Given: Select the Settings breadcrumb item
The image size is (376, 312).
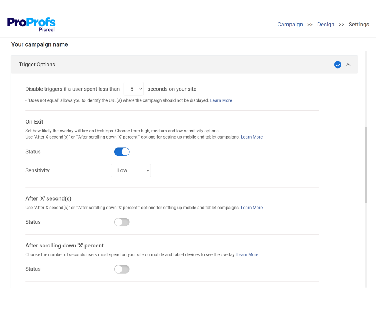Looking at the screenshot, I should click(x=358, y=24).
